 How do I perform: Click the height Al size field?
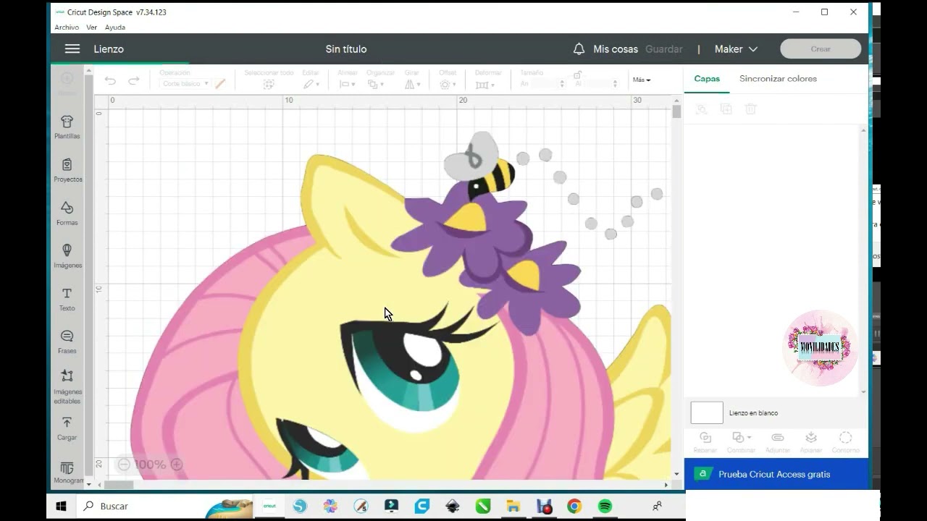(x=601, y=84)
